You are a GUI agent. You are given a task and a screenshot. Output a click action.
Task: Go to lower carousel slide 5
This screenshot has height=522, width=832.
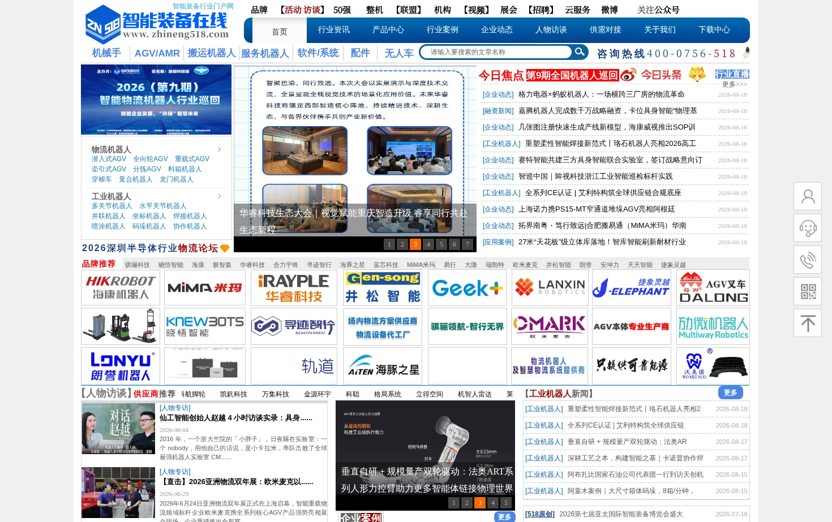(x=506, y=503)
